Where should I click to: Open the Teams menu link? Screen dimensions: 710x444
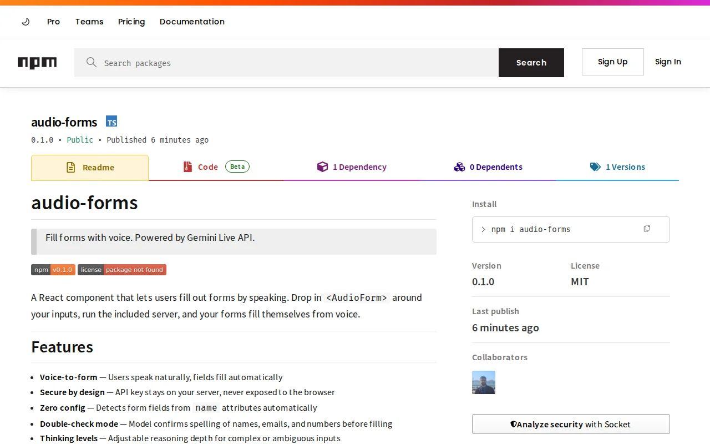(x=89, y=22)
